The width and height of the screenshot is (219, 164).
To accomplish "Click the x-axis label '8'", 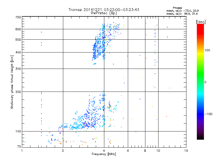I will coord(145,151).
